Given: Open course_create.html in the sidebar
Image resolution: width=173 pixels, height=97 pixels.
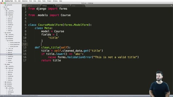Looking at the screenshot, I should tap(15, 43).
